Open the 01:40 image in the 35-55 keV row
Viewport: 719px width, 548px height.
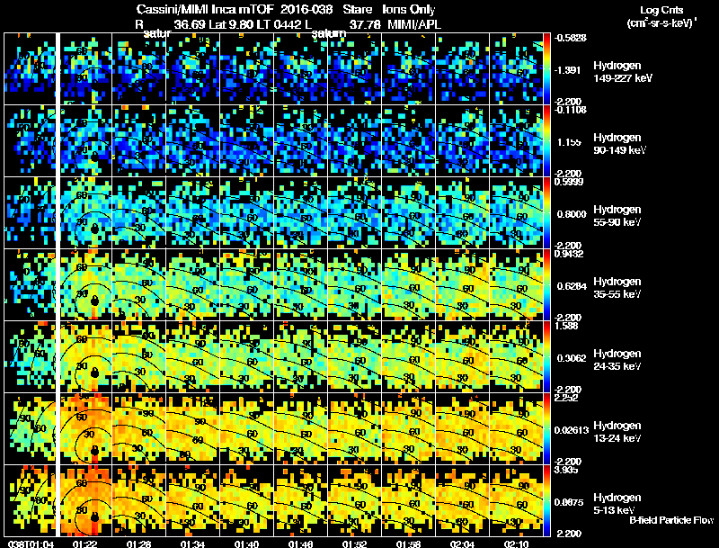(246, 284)
